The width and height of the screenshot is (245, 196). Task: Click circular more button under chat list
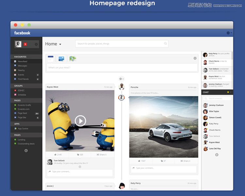click(x=217, y=155)
